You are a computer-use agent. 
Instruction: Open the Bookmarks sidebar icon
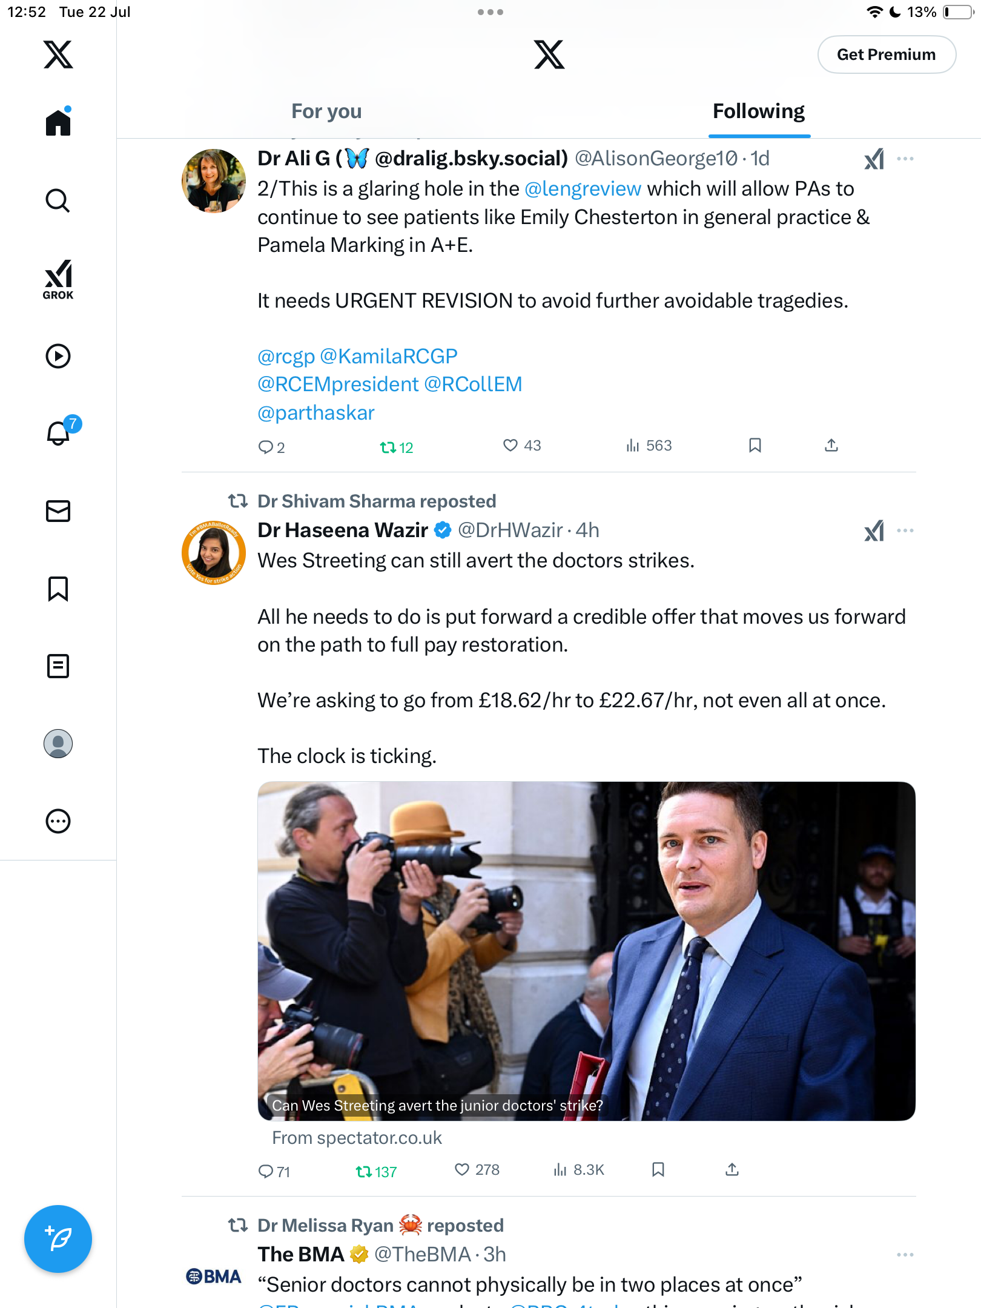pos(58,589)
